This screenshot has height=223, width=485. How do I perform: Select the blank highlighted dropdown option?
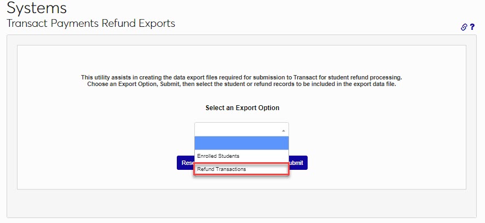241,143
